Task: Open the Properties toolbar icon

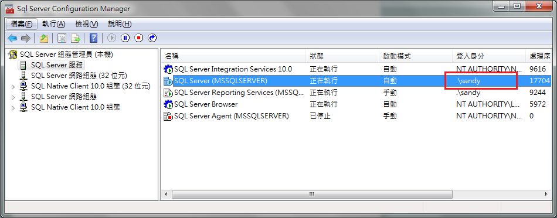Action: click(62, 38)
